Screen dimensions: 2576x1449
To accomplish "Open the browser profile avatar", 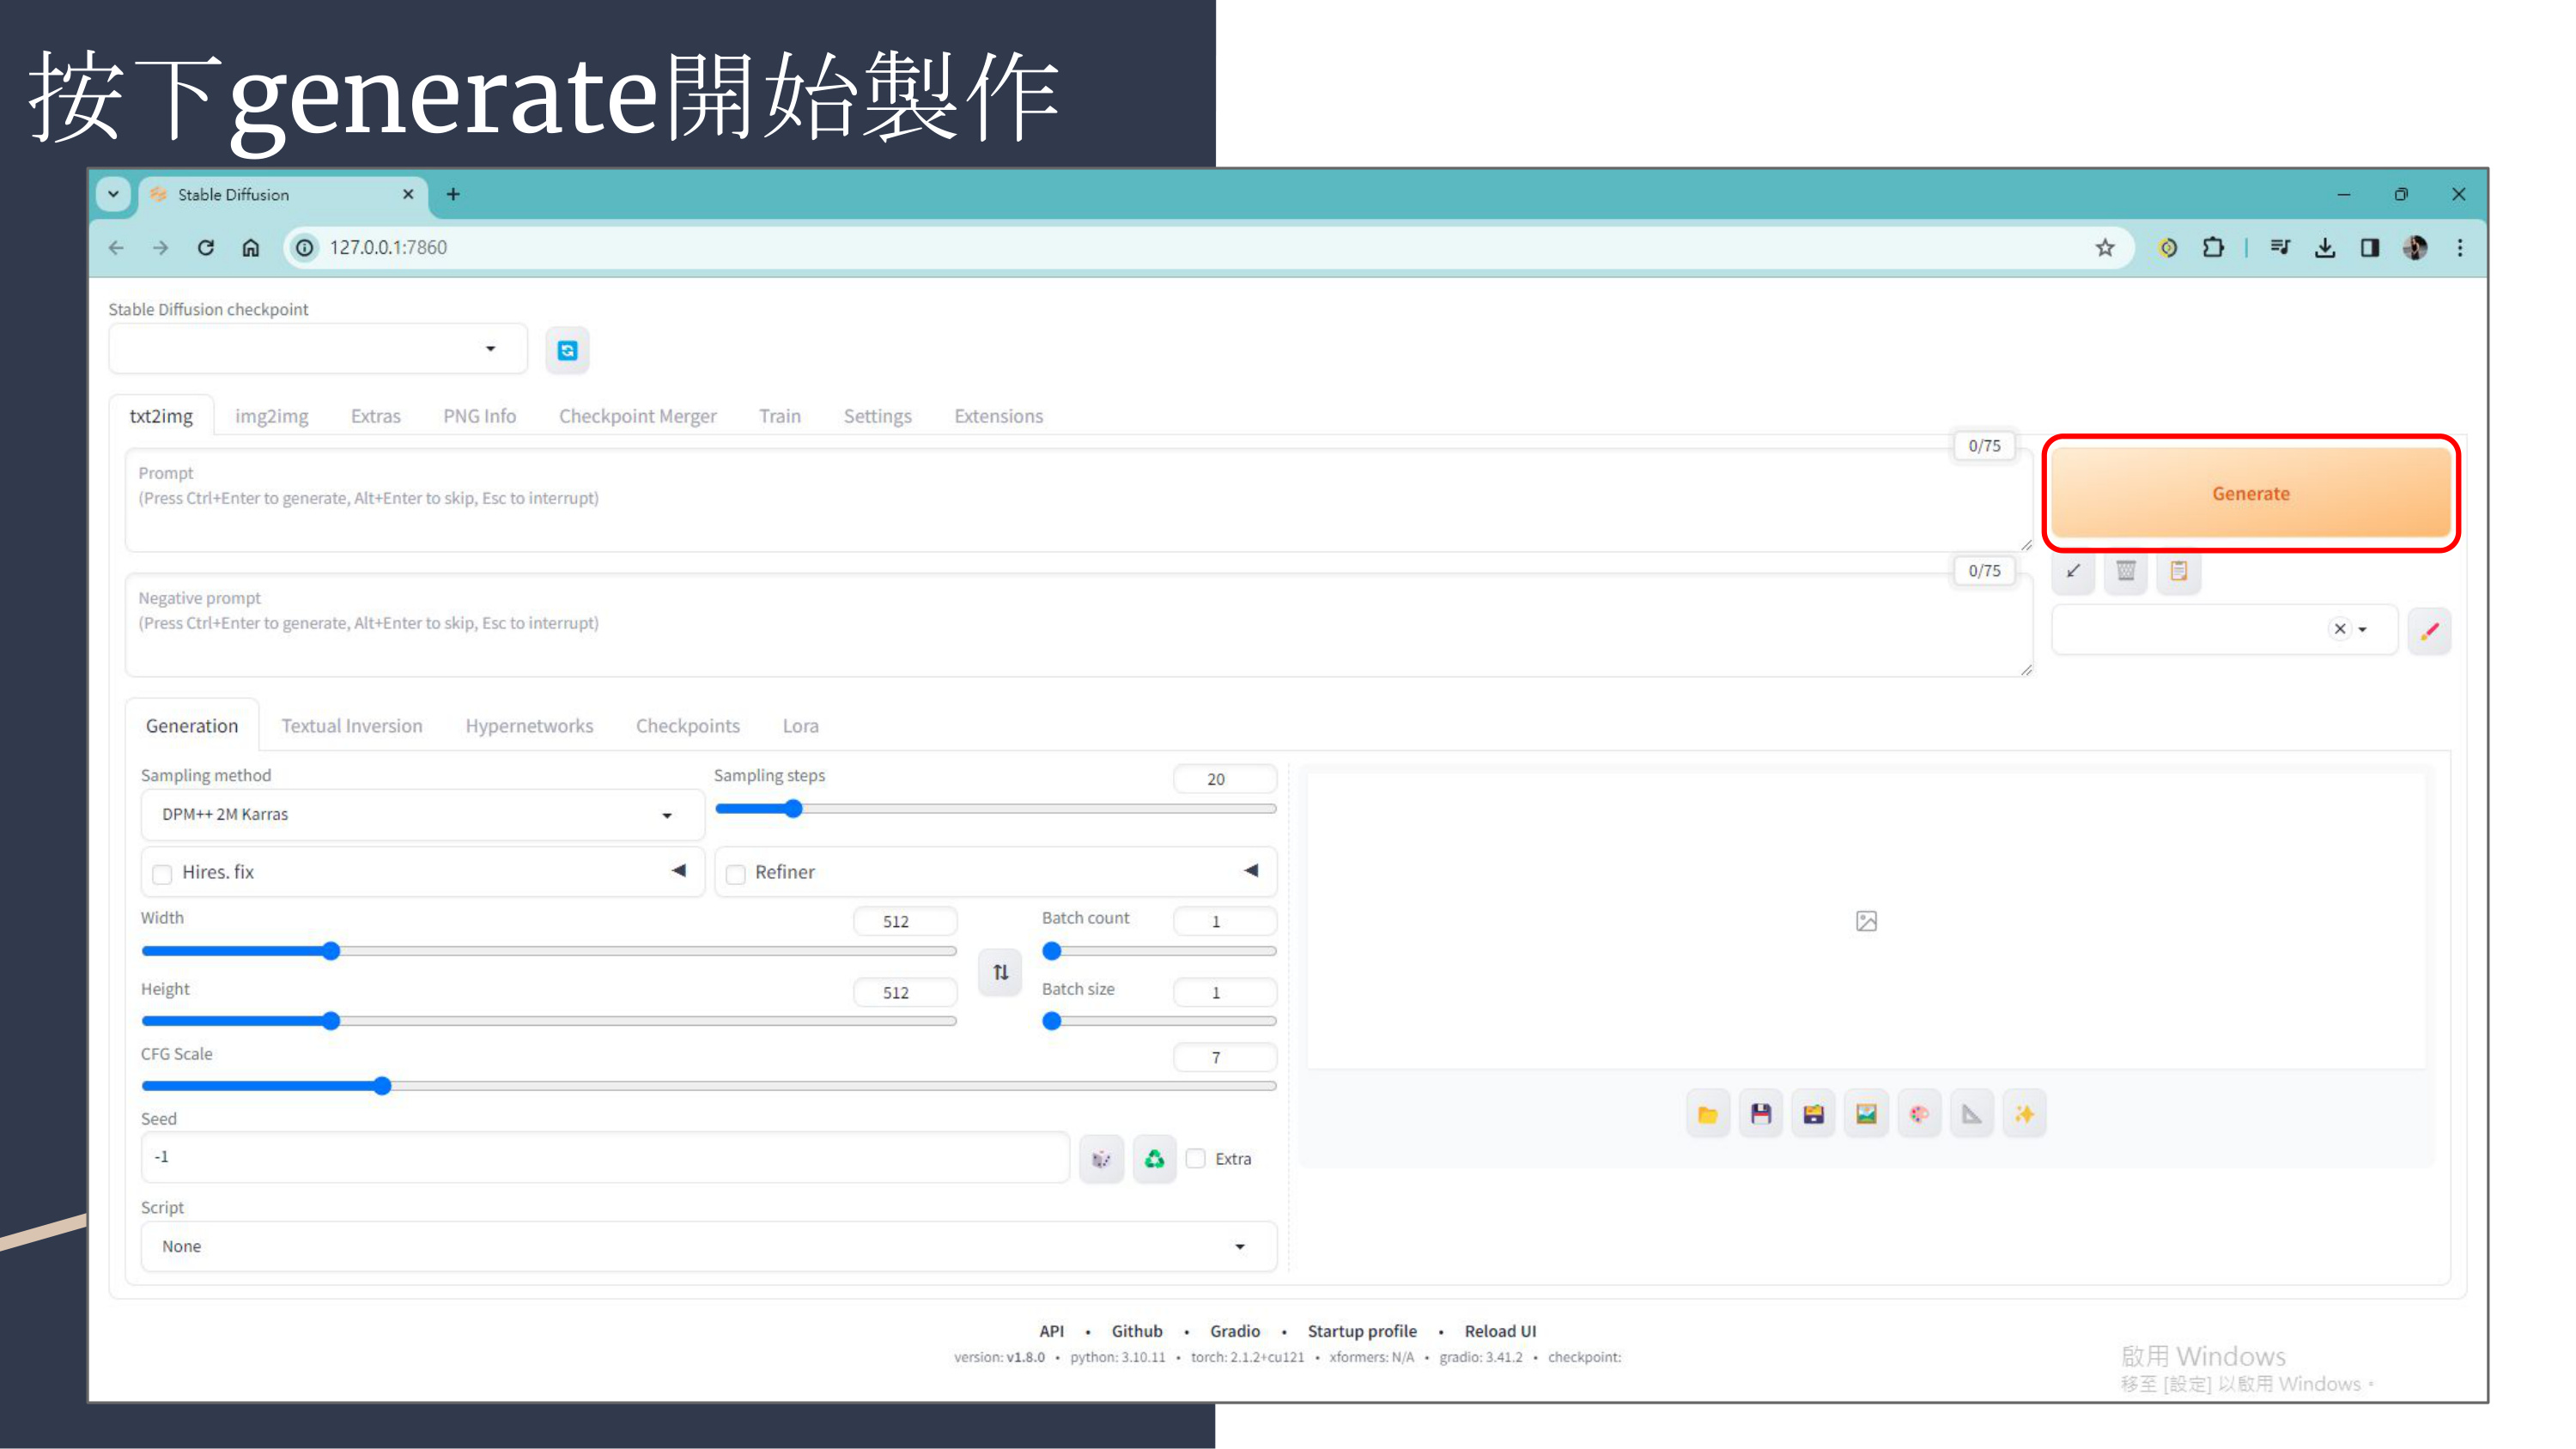I will pos(2414,247).
